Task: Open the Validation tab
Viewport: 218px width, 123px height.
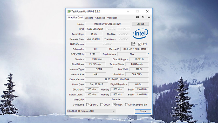Action: (x=112, y=18)
